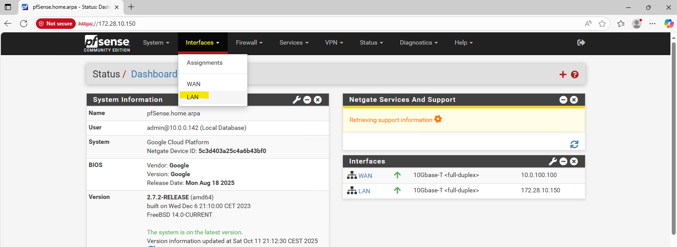Close the pfSense.home.arpa tab
Image resolution: width=677 pixels, height=247 pixels.
[x=117, y=7]
